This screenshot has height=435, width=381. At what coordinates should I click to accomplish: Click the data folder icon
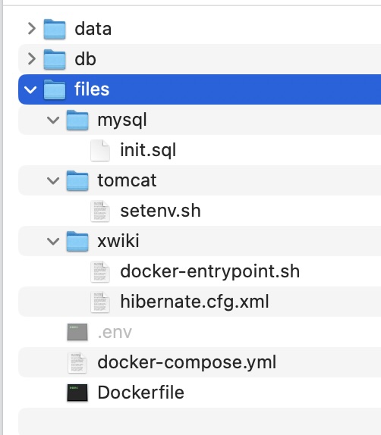[55, 29]
